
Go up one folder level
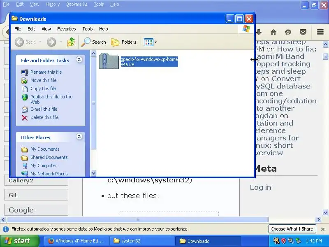point(71,42)
